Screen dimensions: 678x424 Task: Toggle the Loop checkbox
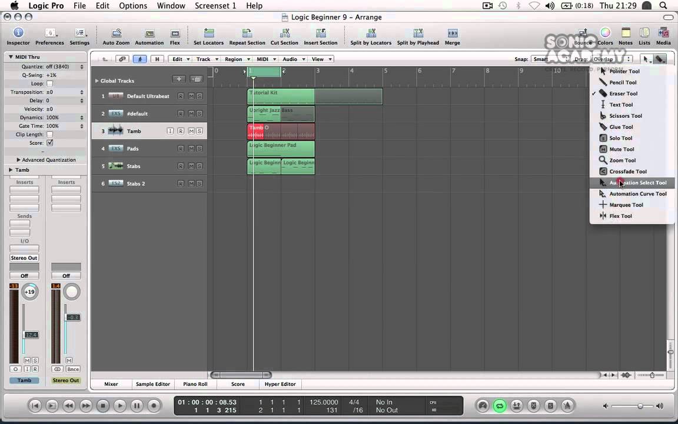pos(49,84)
